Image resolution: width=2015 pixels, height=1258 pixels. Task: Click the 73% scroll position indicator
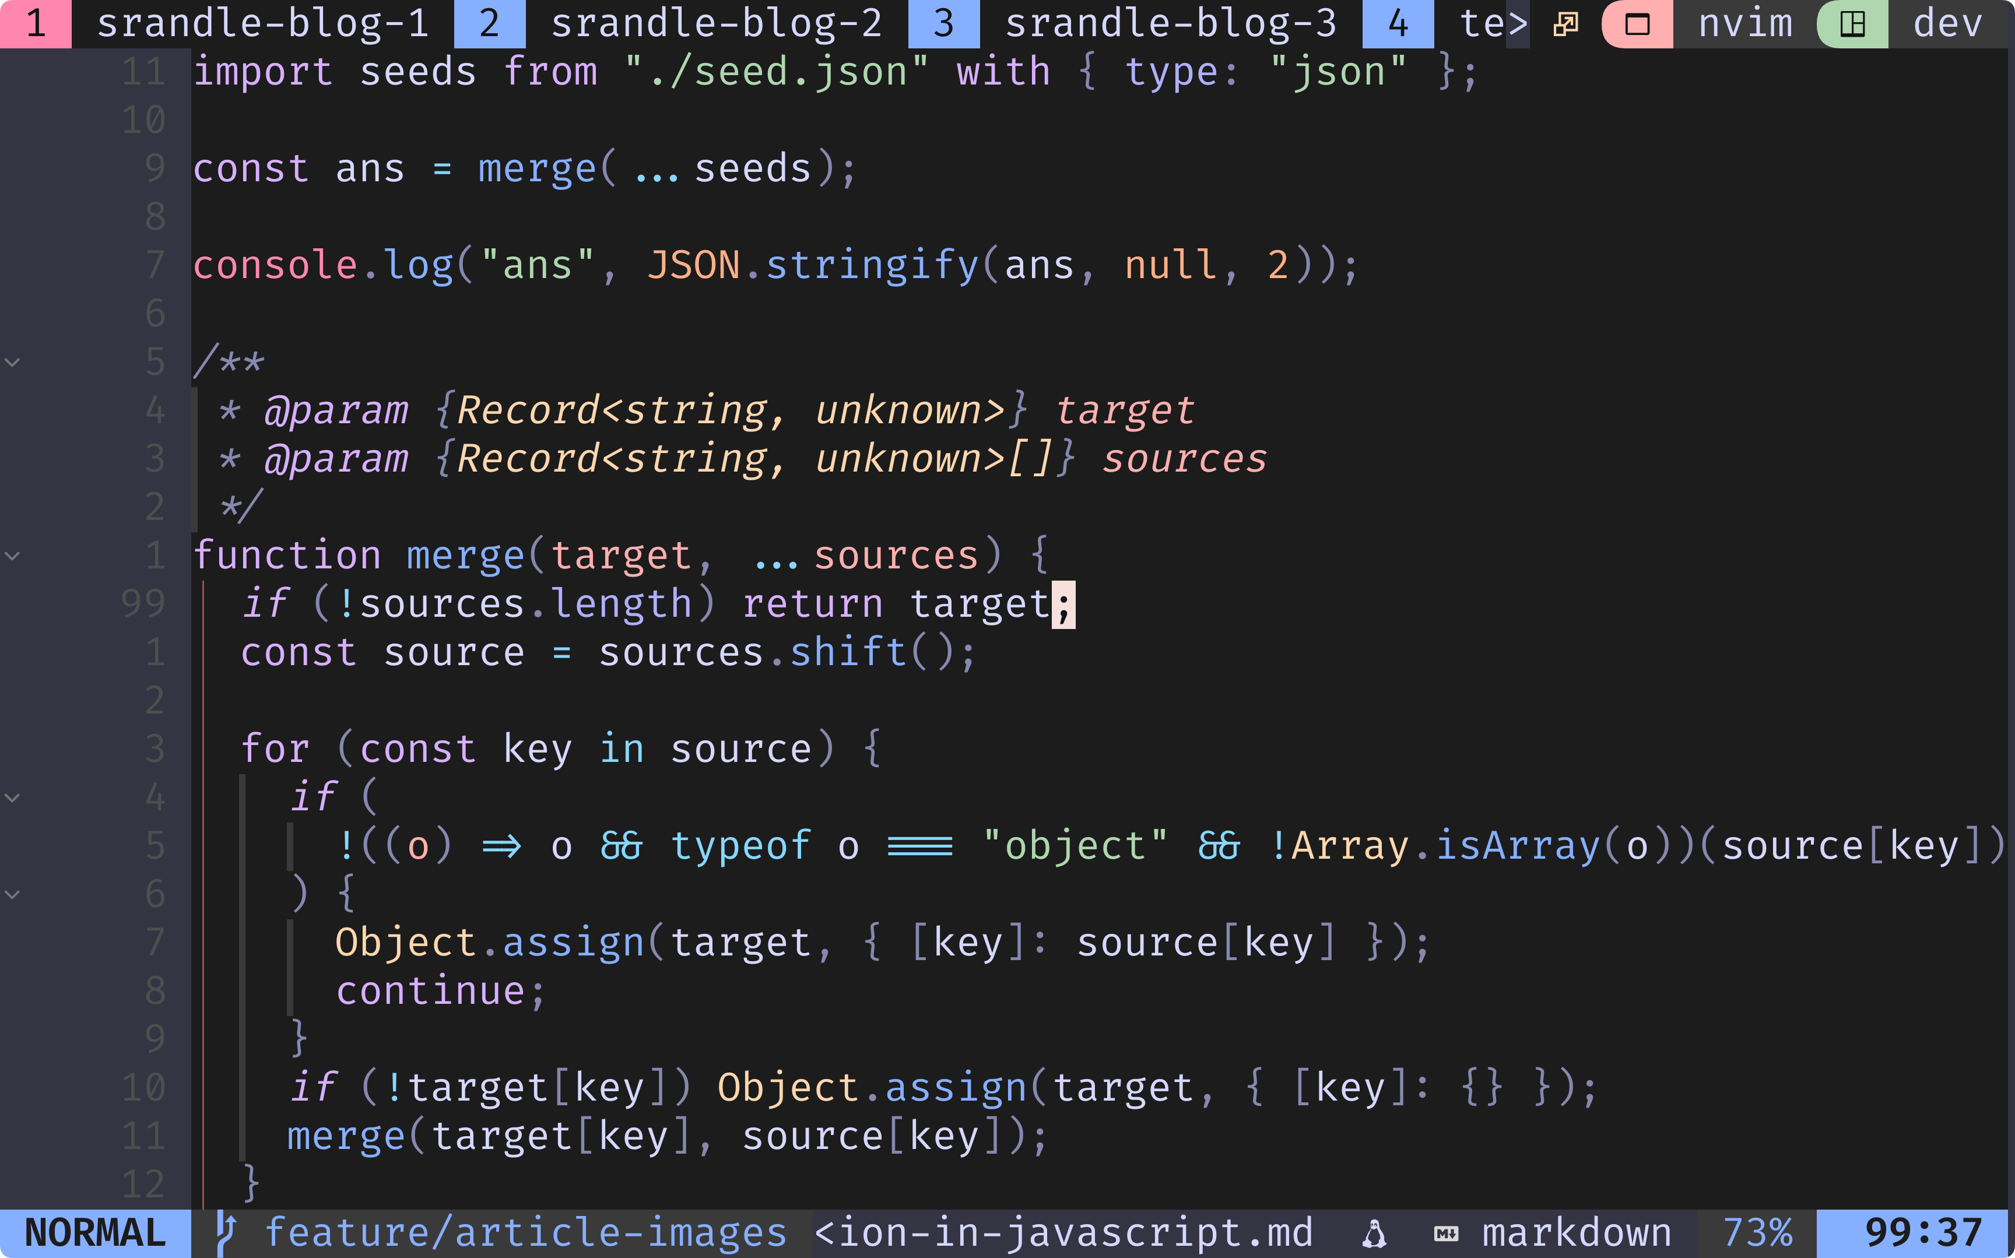click(1757, 1234)
